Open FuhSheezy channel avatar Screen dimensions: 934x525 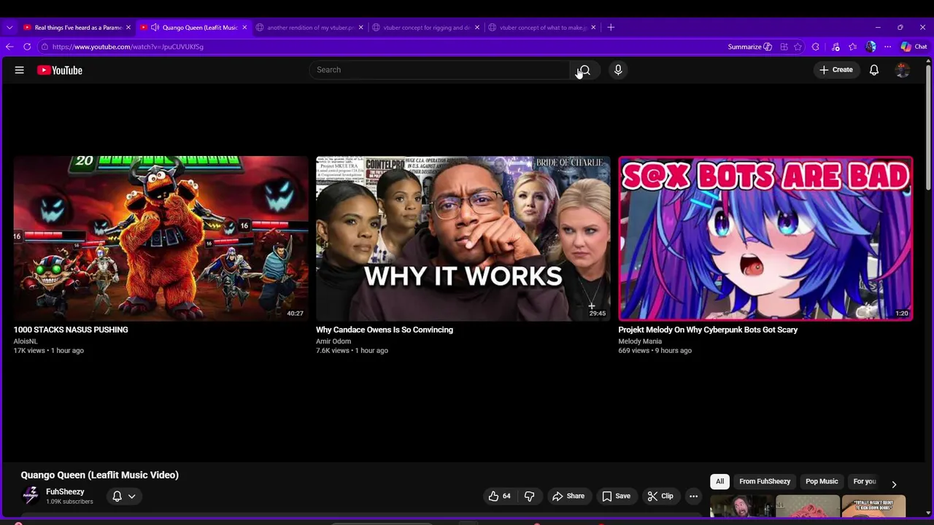pyautogui.click(x=31, y=496)
